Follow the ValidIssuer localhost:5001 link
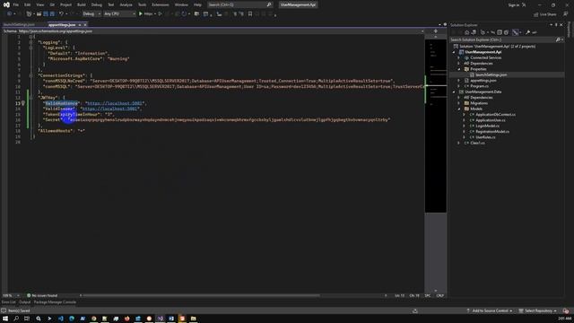 click(109, 109)
